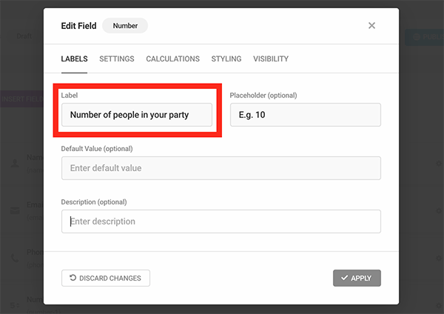Select the STYLING tab
This screenshot has width=444, height=314.
[226, 59]
